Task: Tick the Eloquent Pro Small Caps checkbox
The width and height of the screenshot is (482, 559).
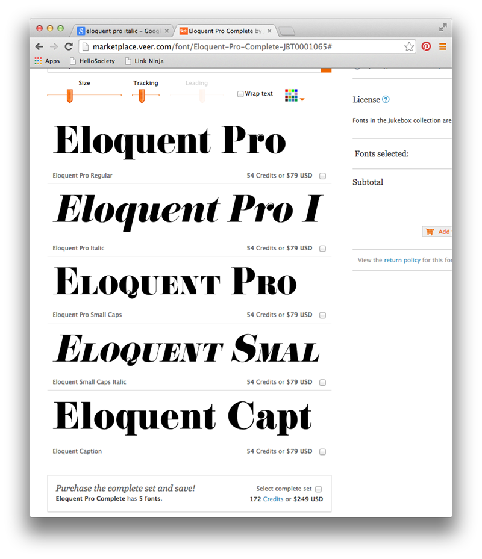Action: coord(323,315)
